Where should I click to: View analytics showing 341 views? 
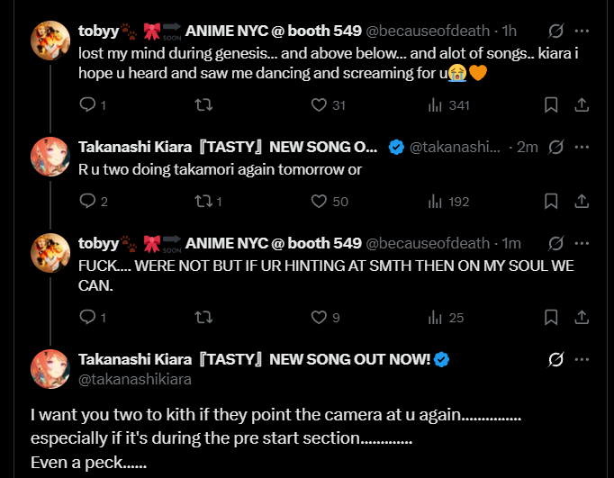(x=435, y=105)
